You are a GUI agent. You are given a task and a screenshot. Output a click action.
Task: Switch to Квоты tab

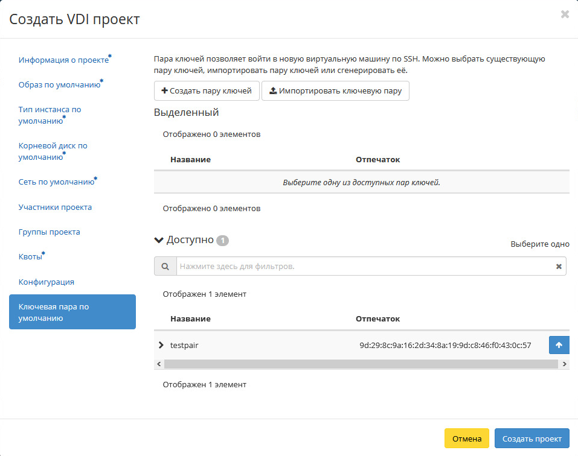30,257
